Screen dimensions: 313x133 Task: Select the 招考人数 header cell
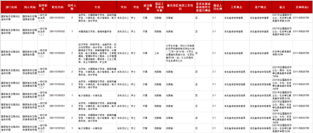(x=72, y=7)
